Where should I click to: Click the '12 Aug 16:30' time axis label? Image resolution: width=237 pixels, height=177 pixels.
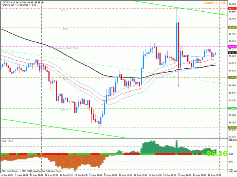click(170, 175)
